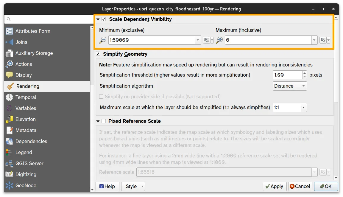Expand the minimum scale 1:50000 dropdown

pos(198,40)
